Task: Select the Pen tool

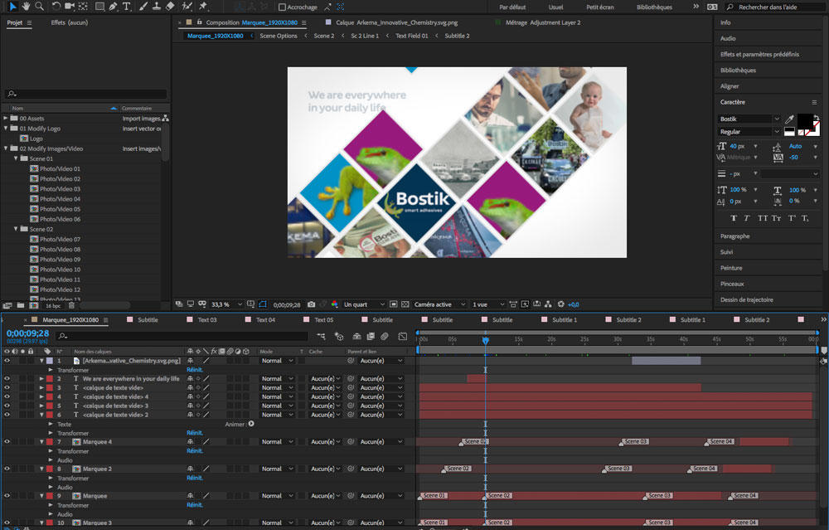Action: coord(113,7)
